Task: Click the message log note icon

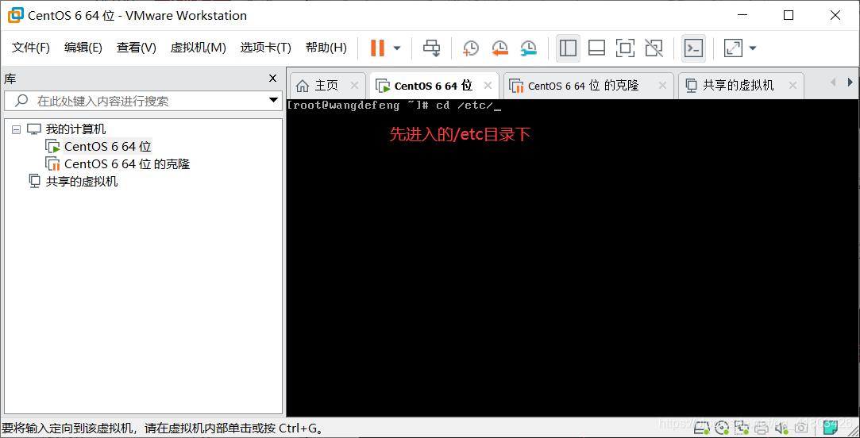Action: (831, 428)
